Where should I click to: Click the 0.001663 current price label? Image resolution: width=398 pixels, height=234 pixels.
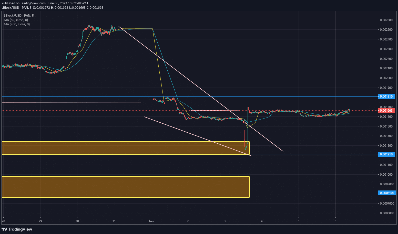[x=386, y=111]
